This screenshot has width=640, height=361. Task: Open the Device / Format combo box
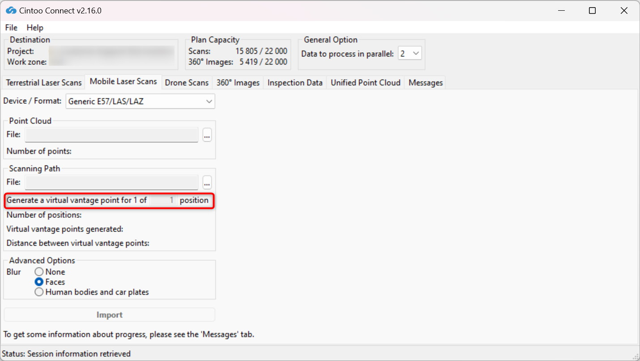pyautogui.click(x=141, y=101)
